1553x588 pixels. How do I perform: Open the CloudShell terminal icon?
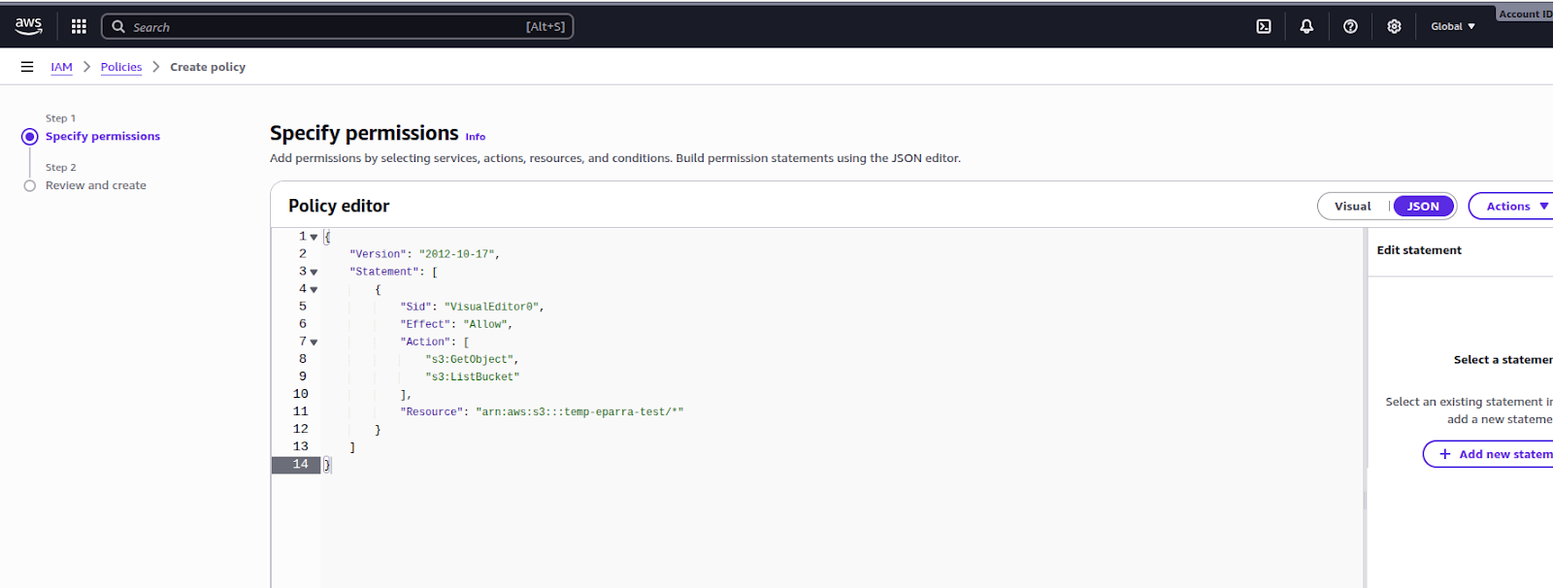tap(1264, 26)
